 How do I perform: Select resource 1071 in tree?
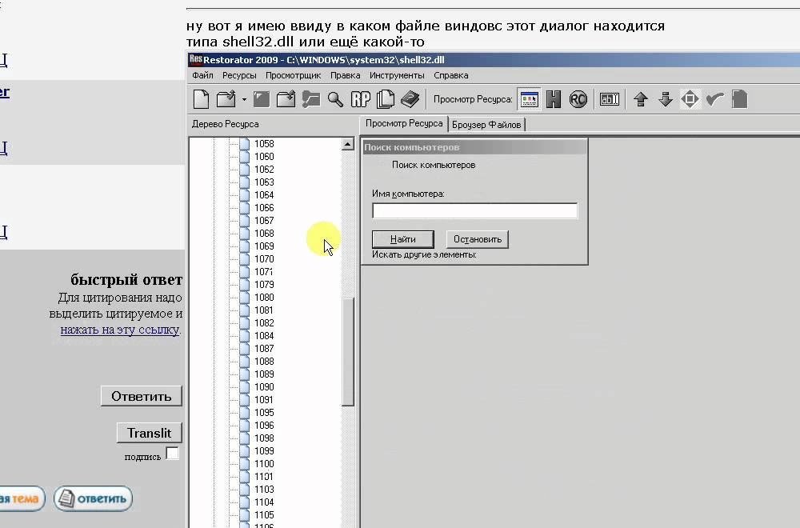point(264,272)
